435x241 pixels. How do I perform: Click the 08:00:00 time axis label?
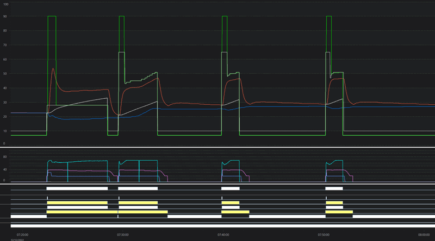[424, 235]
